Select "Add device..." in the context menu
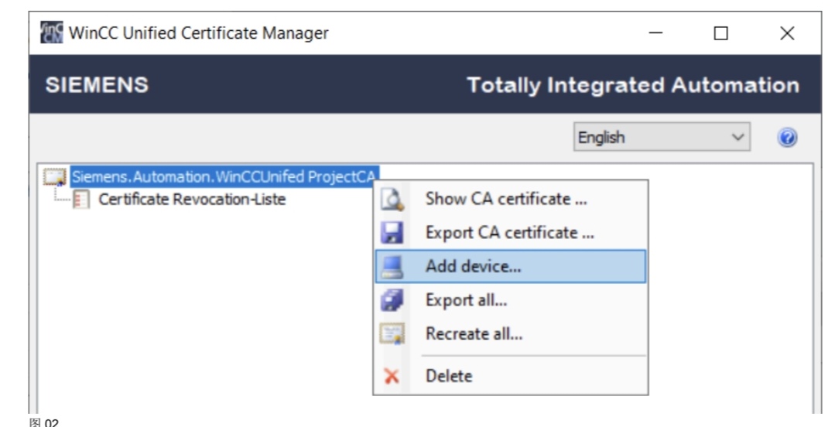This screenshot has height=427, width=835. tap(474, 266)
